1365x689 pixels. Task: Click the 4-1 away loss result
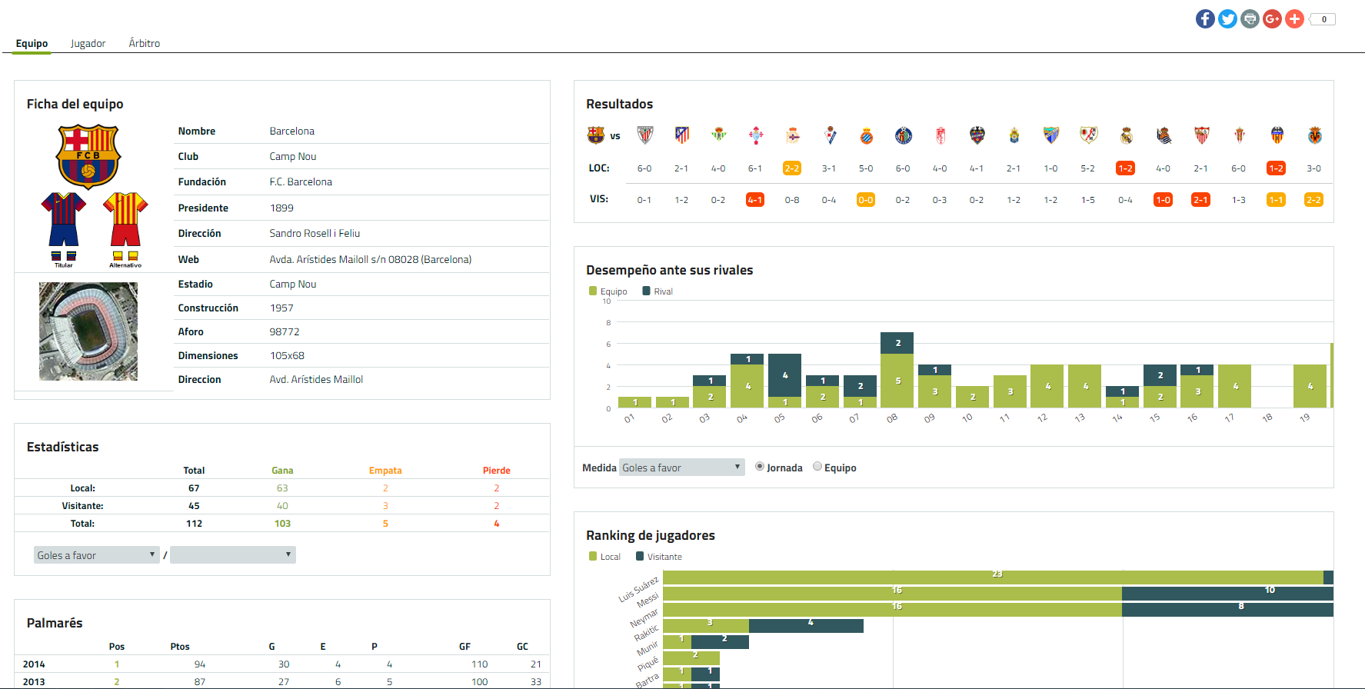[x=754, y=200]
